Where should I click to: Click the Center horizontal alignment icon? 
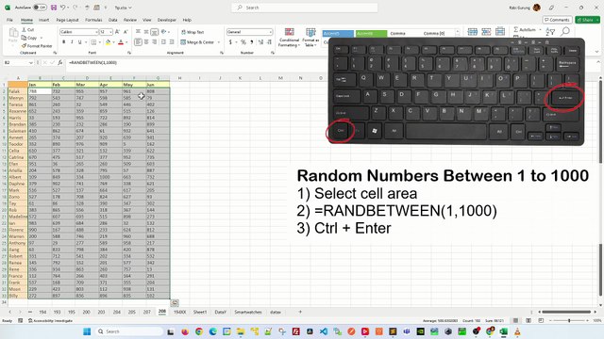146,41
